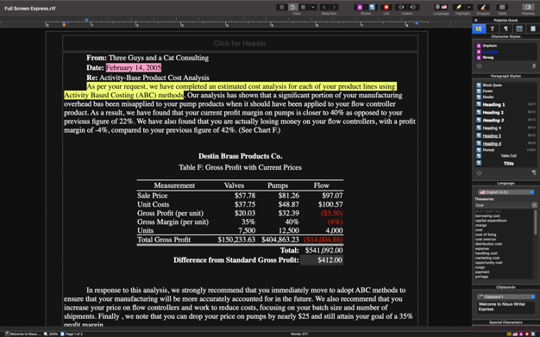Viewport: 540px width, 337px height.
Task: Click pink highlighted date February 14, 2005
Action: click(x=134, y=68)
